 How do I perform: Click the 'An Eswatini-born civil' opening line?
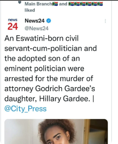(x=41, y=38)
